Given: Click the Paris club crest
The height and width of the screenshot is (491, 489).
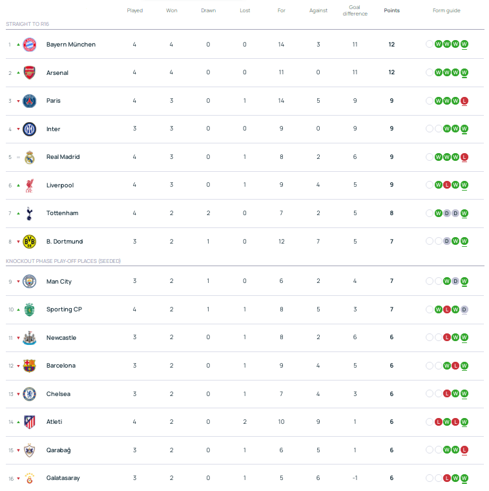Looking at the screenshot, I should [x=30, y=101].
